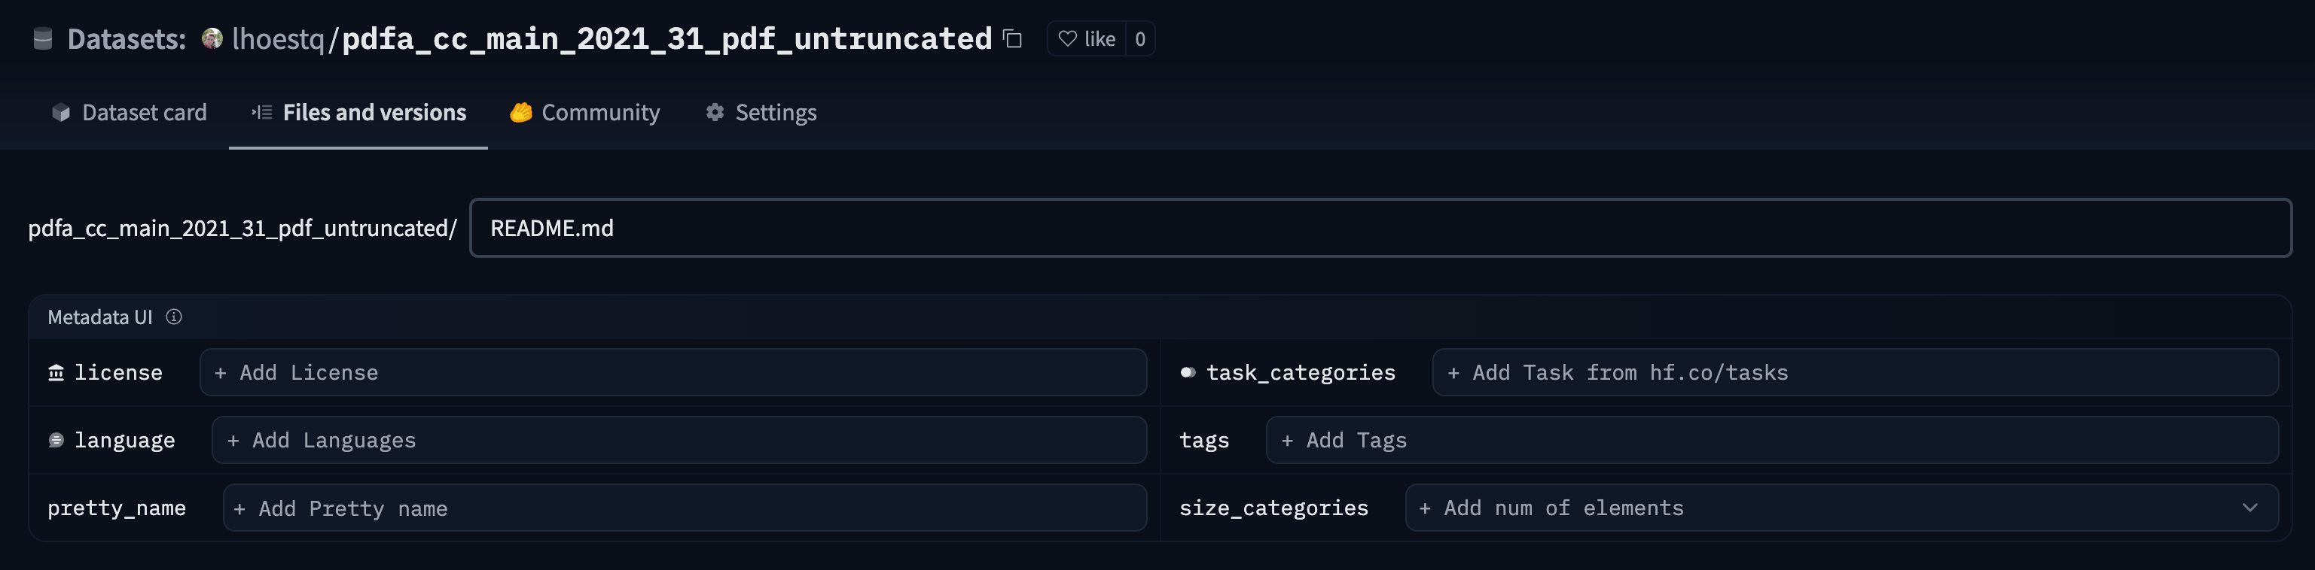
Task: Expand the size_categories dropdown chevron
Action: (x=2249, y=508)
